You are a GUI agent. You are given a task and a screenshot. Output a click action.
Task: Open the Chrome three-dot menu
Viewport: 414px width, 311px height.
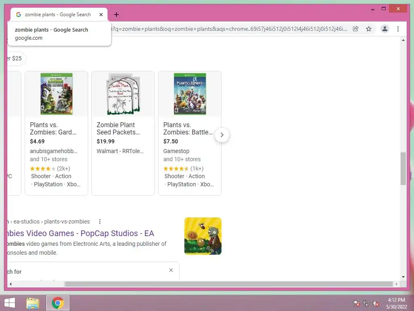click(398, 29)
